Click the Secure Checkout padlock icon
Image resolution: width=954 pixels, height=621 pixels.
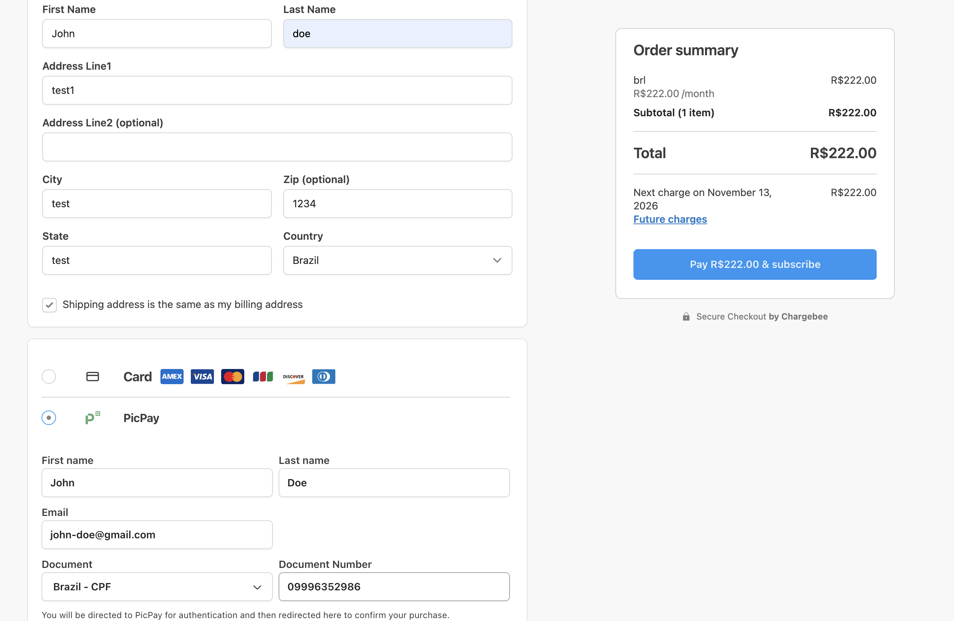pyautogui.click(x=686, y=317)
